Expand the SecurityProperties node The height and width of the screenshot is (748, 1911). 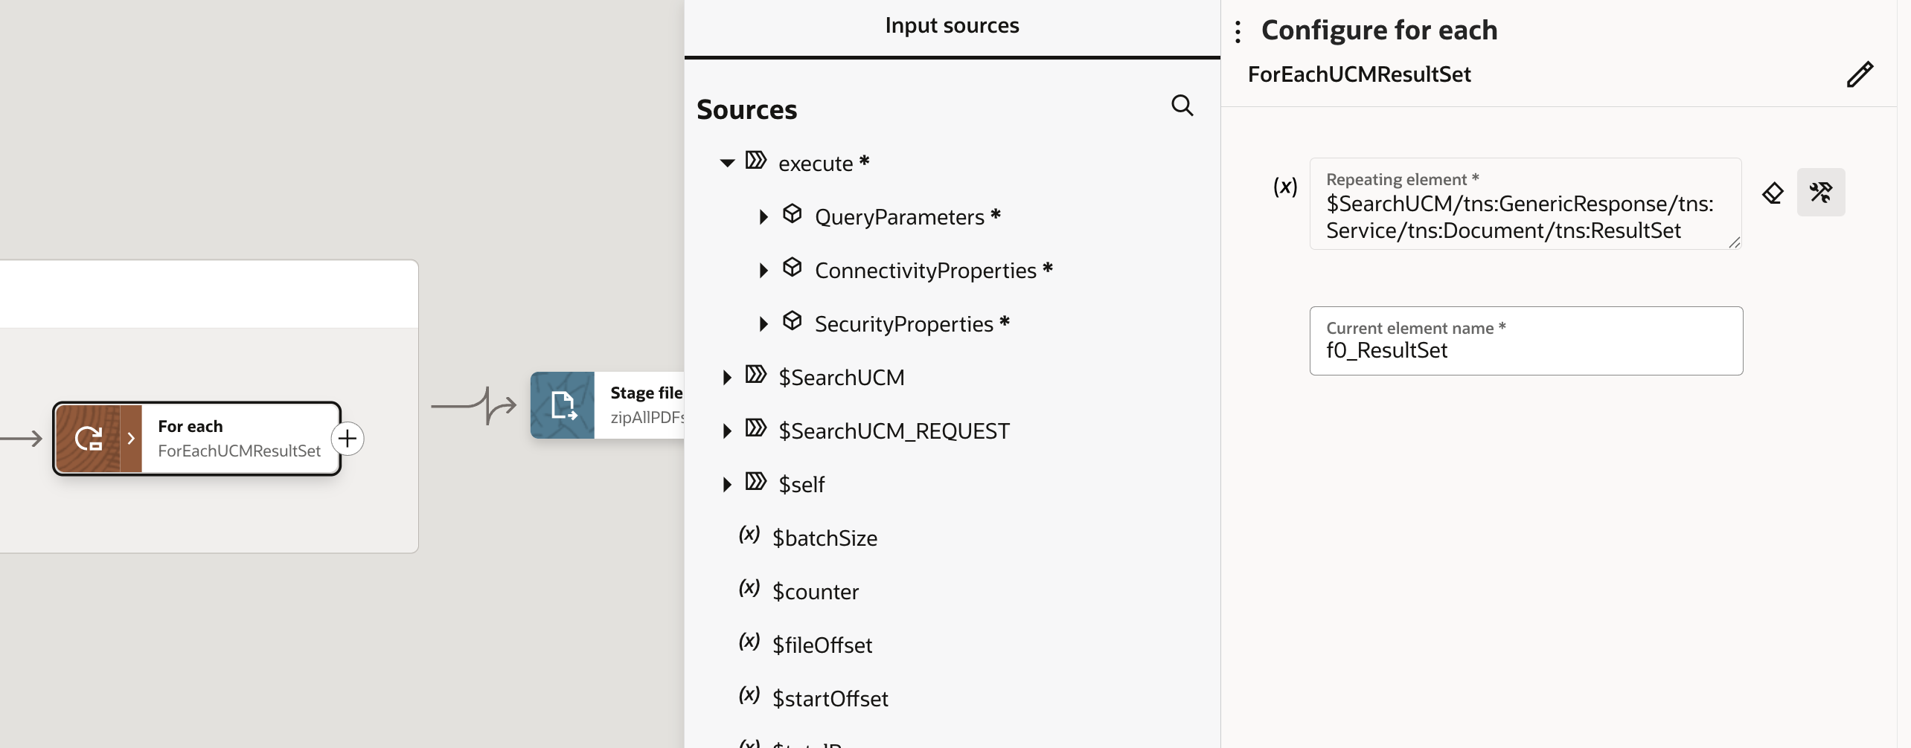[x=764, y=323]
